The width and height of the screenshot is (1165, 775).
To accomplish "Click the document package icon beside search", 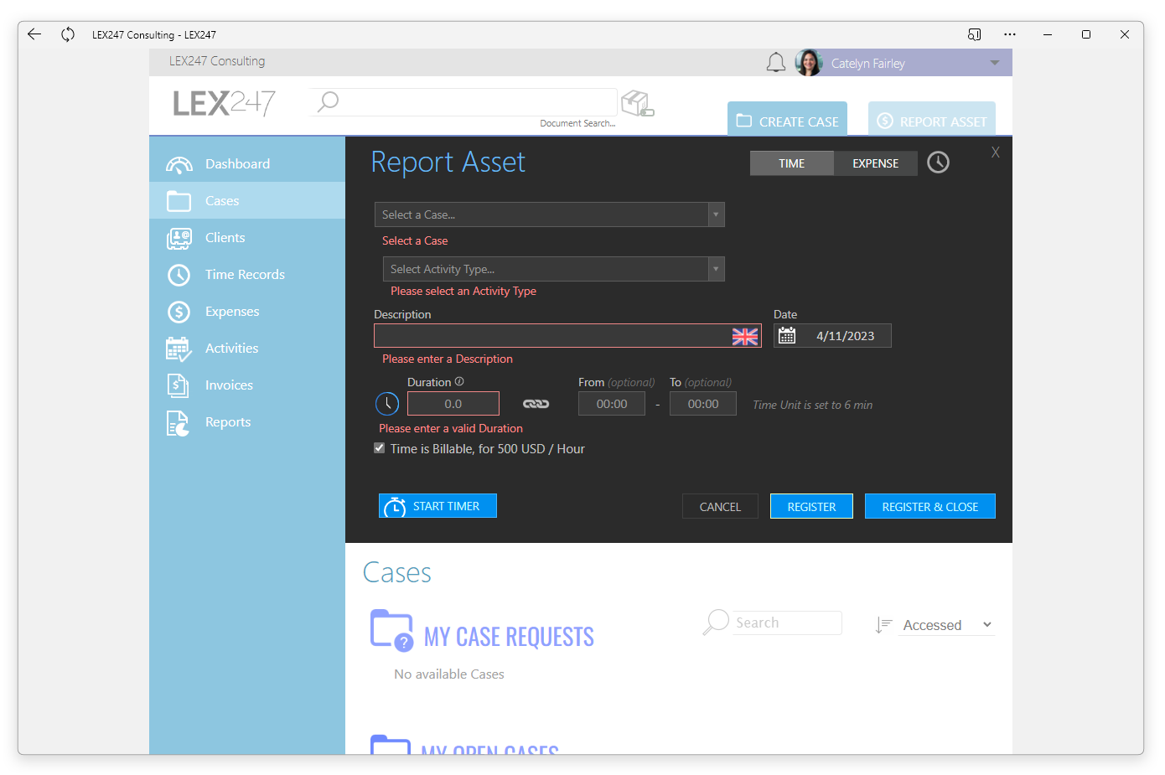I will [x=637, y=104].
